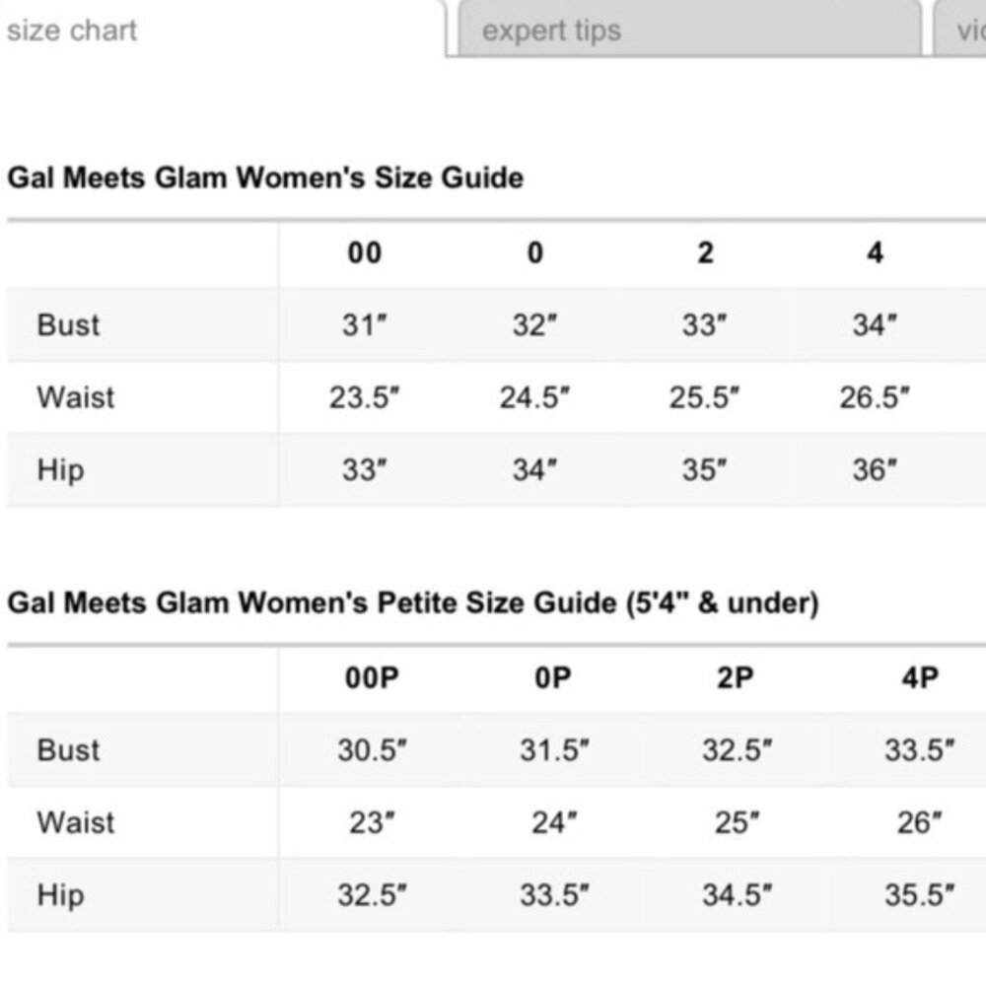Click the Waist row label in petite guide
This screenshot has width=986, height=986.
[75, 822]
